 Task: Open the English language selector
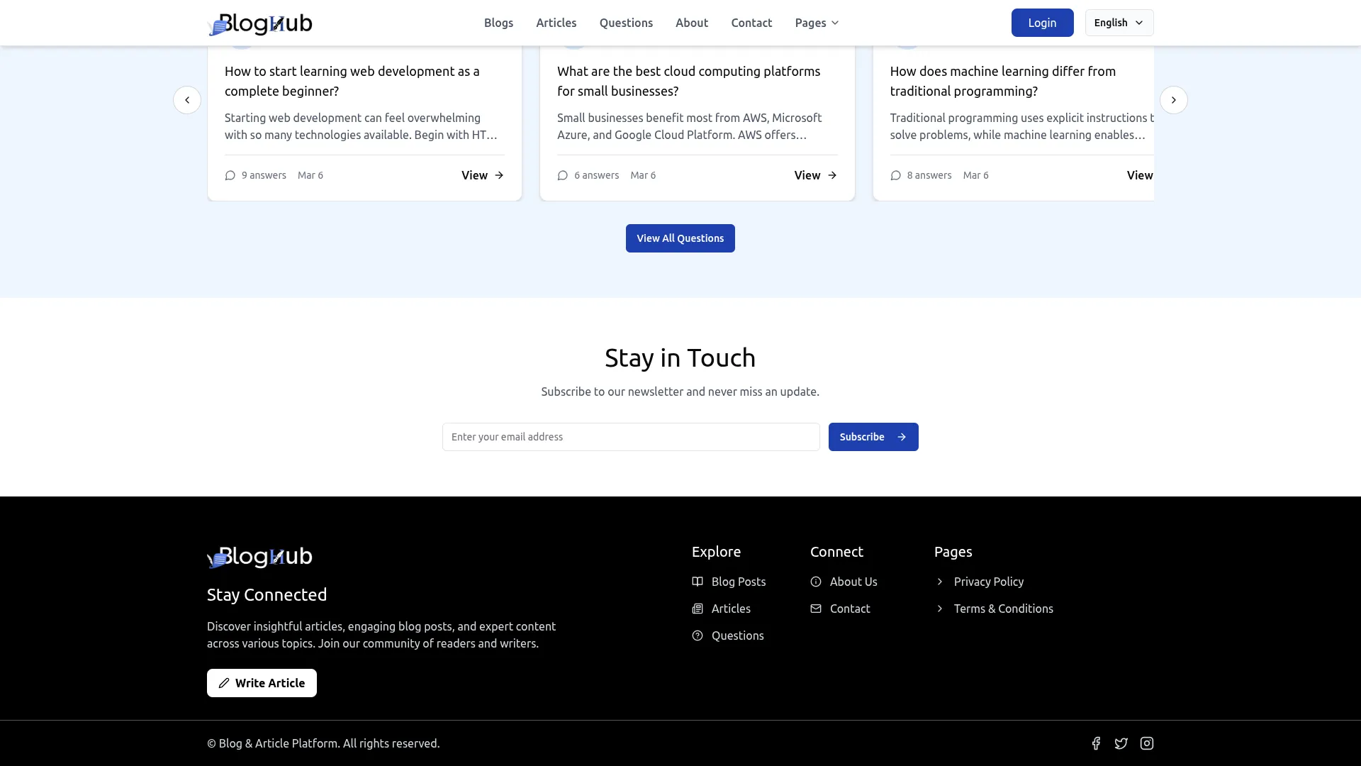(x=1119, y=23)
